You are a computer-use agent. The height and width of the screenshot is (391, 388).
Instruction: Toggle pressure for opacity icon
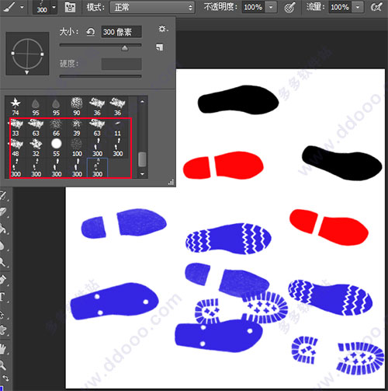click(289, 7)
